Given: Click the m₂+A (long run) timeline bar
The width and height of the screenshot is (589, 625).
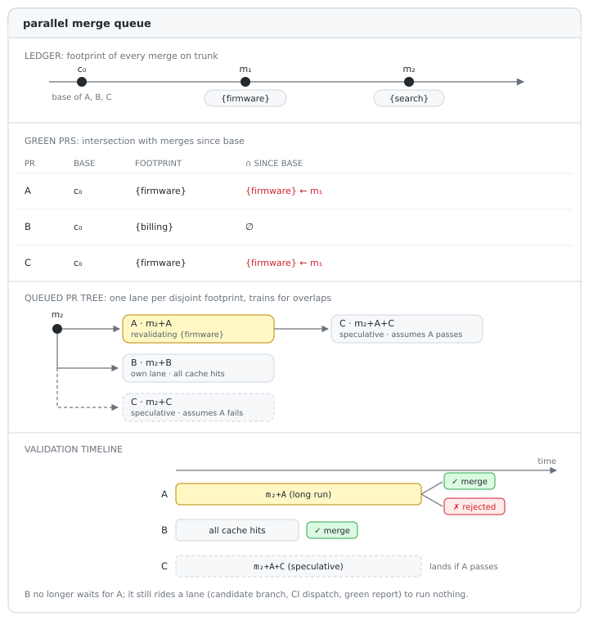Looking at the screenshot, I should tap(299, 494).
